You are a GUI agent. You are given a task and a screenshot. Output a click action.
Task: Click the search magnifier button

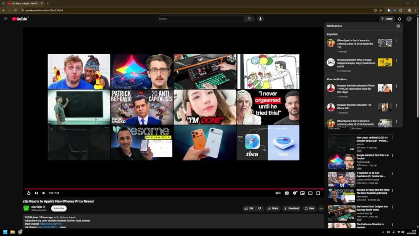click(249, 19)
